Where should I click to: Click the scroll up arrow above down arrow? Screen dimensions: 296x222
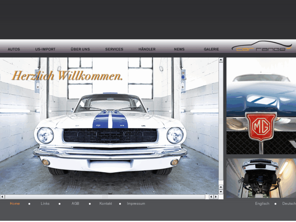pos(221,187)
